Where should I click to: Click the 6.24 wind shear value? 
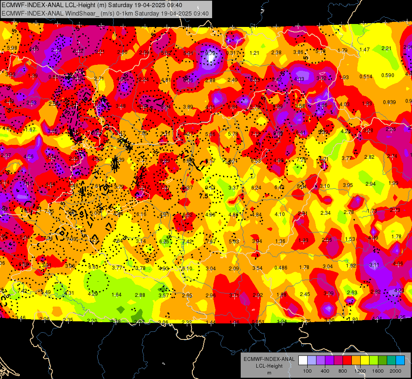click(x=256, y=187)
